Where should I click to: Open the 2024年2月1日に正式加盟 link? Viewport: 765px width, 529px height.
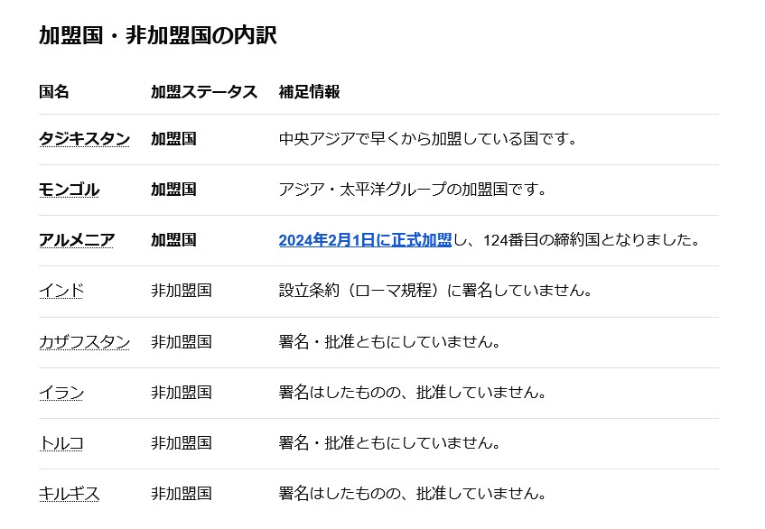click(365, 240)
